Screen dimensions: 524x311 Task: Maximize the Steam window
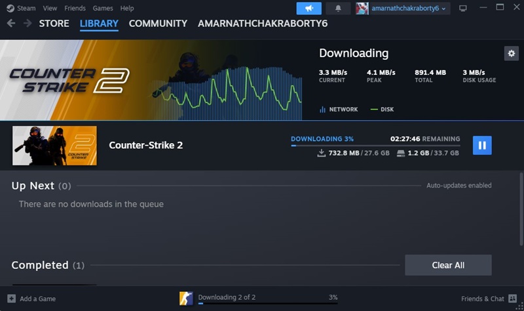pyautogui.click(x=500, y=7)
